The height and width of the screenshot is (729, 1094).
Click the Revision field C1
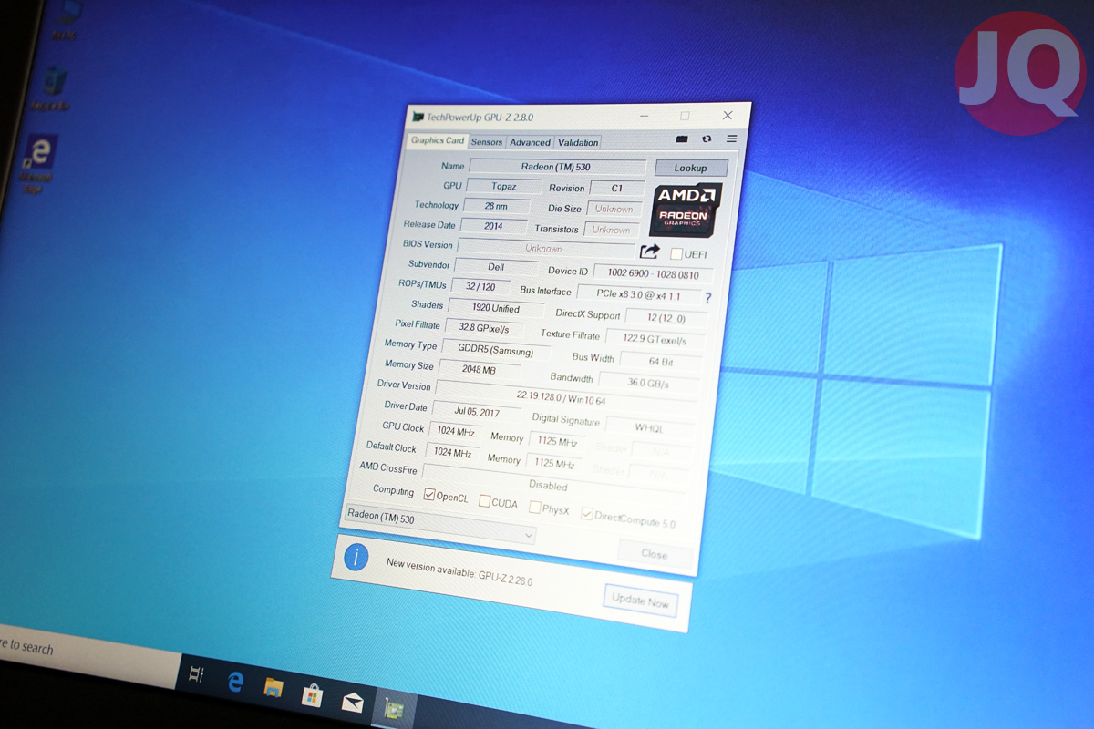616,189
